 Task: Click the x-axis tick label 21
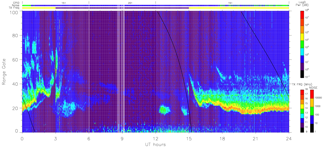pos(255,138)
